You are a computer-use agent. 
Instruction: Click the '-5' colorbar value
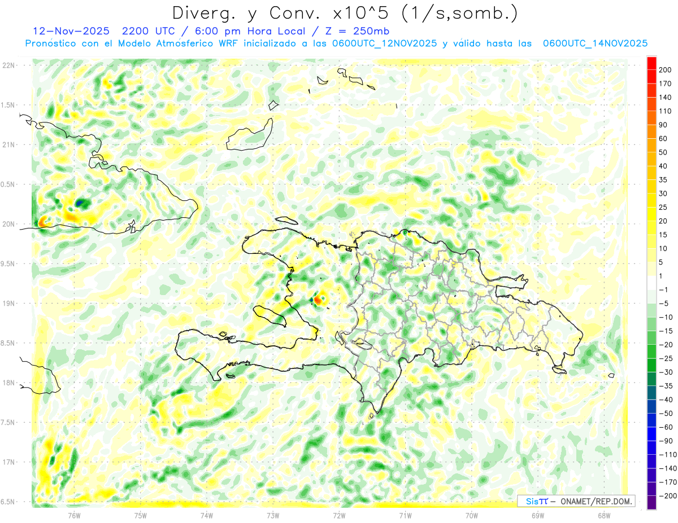664,304
